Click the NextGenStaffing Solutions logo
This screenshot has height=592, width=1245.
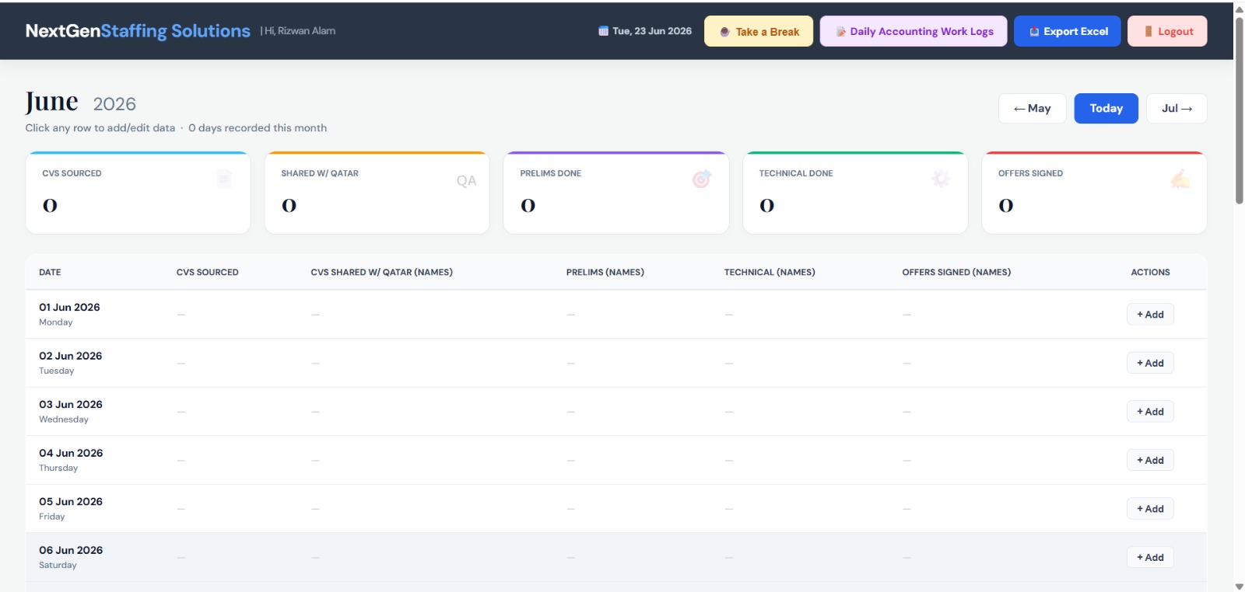point(138,31)
